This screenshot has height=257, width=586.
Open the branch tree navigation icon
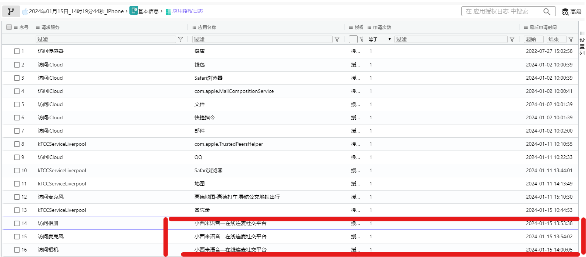11,11
